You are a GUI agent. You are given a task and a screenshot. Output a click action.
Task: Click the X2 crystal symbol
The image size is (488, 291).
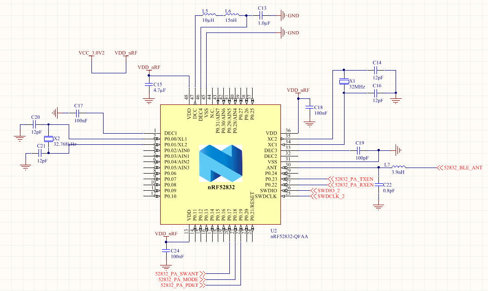[x=49, y=138]
